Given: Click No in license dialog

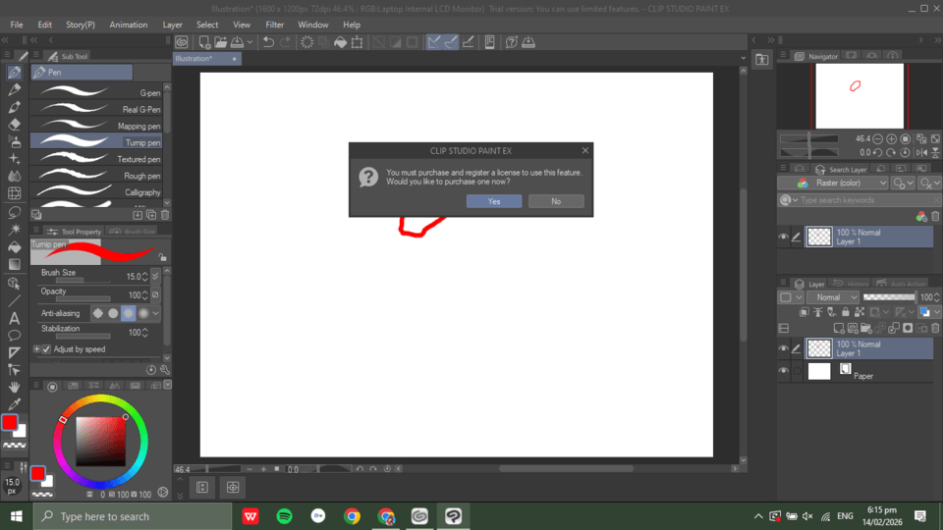Looking at the screenshot, I should (556, 201).
